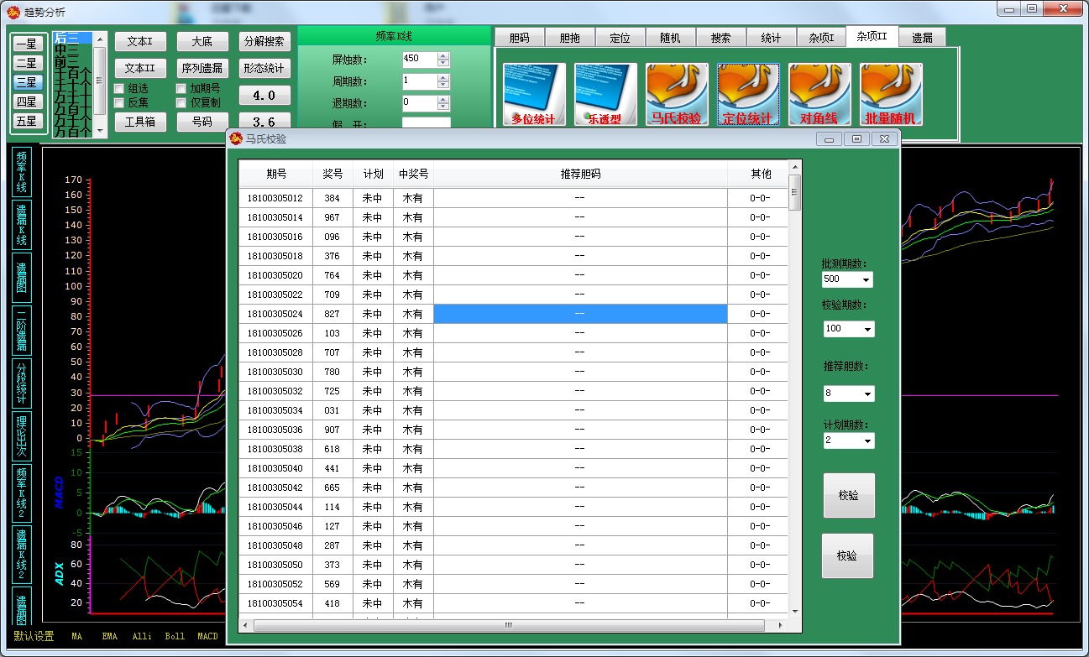Click the 马氏校验 icon

[x=677, y=94]
